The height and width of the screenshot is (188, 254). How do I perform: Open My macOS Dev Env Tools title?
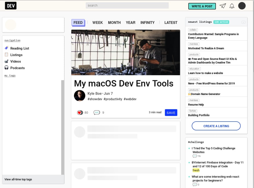(124, 83)
